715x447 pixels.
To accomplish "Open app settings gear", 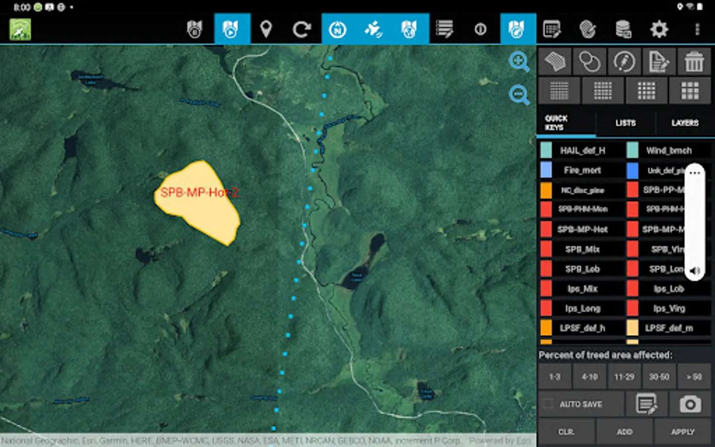I will point(659,29).
